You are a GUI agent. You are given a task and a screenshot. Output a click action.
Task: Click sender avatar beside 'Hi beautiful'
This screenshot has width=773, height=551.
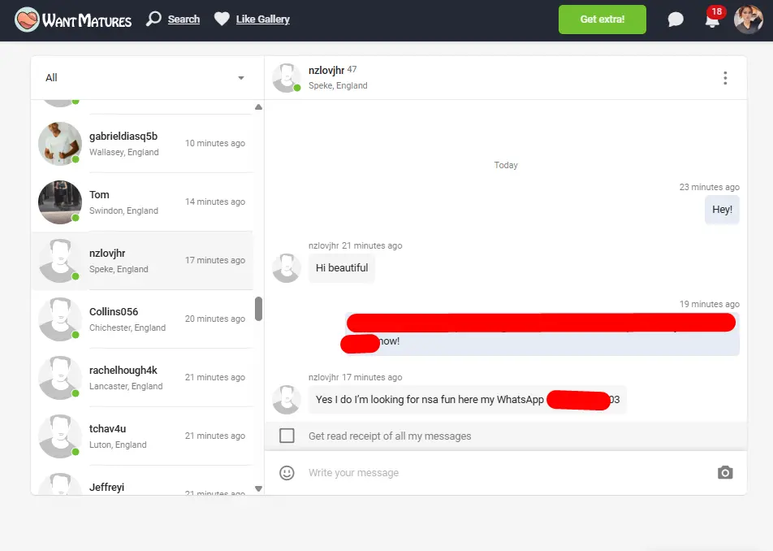tap(287, 268)
